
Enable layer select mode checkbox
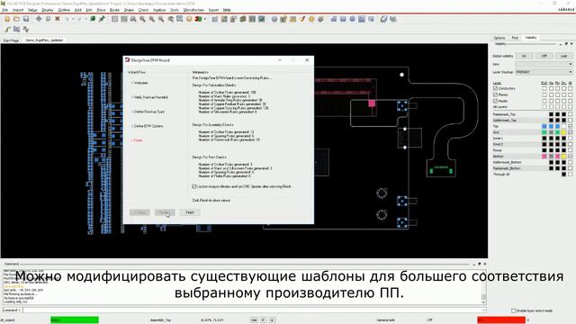click(x=514, y=310)
